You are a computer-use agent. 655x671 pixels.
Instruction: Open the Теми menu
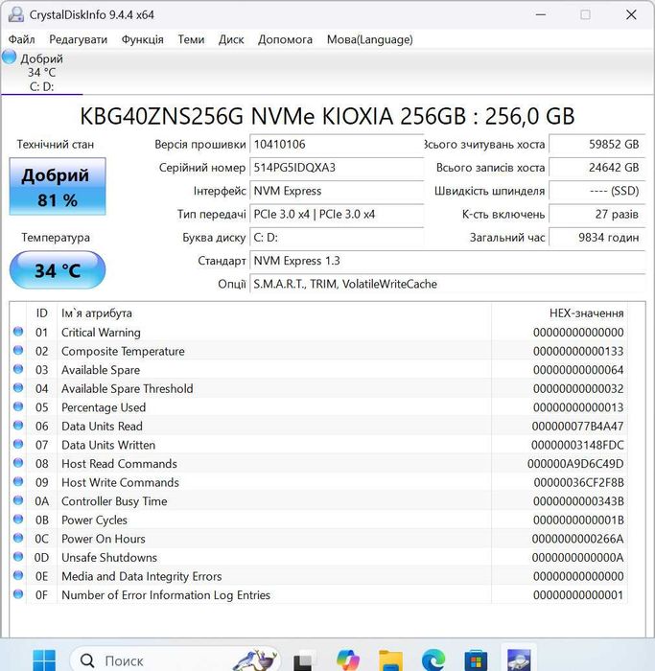tap(191, 39)
